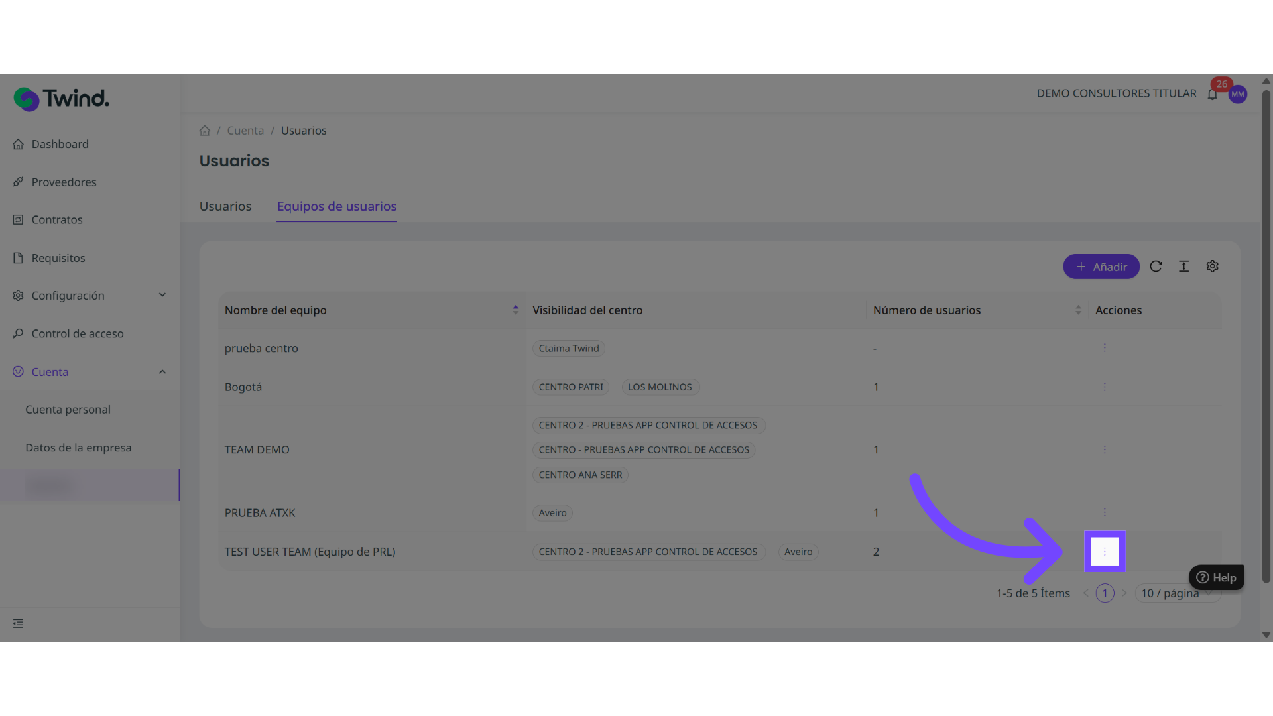Open the notifications bell icon
Viewport: 1273px width, 716px height.
(1212, 94)
